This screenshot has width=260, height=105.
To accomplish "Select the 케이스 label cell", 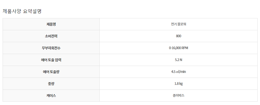I will point(51,95).
